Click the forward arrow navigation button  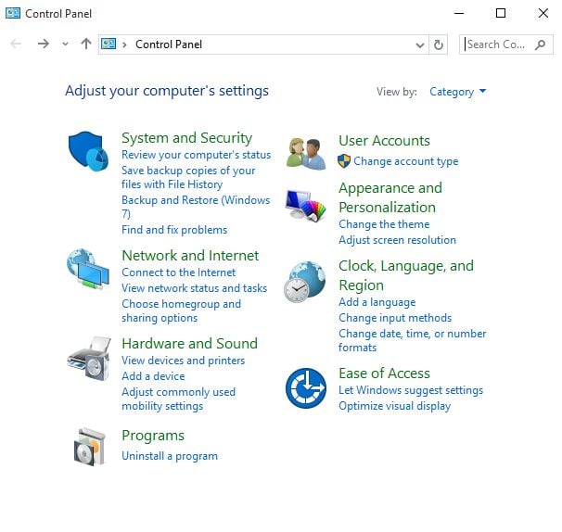tap(44, 44)
